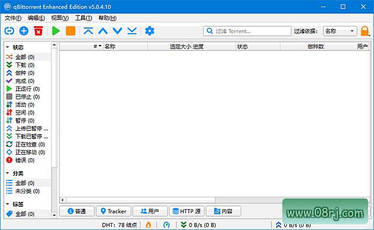Open the 帮助(H) menu
Image resolution: width=374 pixels, height=230 pixels.
(108, 18)
